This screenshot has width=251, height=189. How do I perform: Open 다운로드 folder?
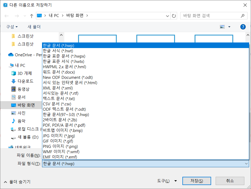coord(22,81)
